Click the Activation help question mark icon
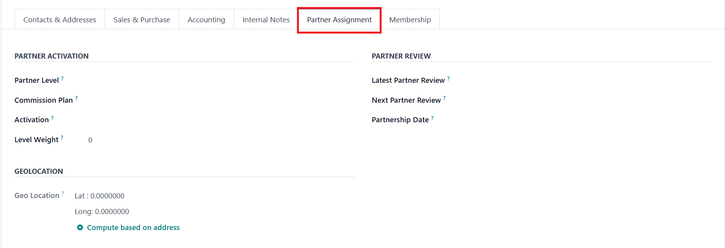This screenshot has height=248, width=725. 52,118
